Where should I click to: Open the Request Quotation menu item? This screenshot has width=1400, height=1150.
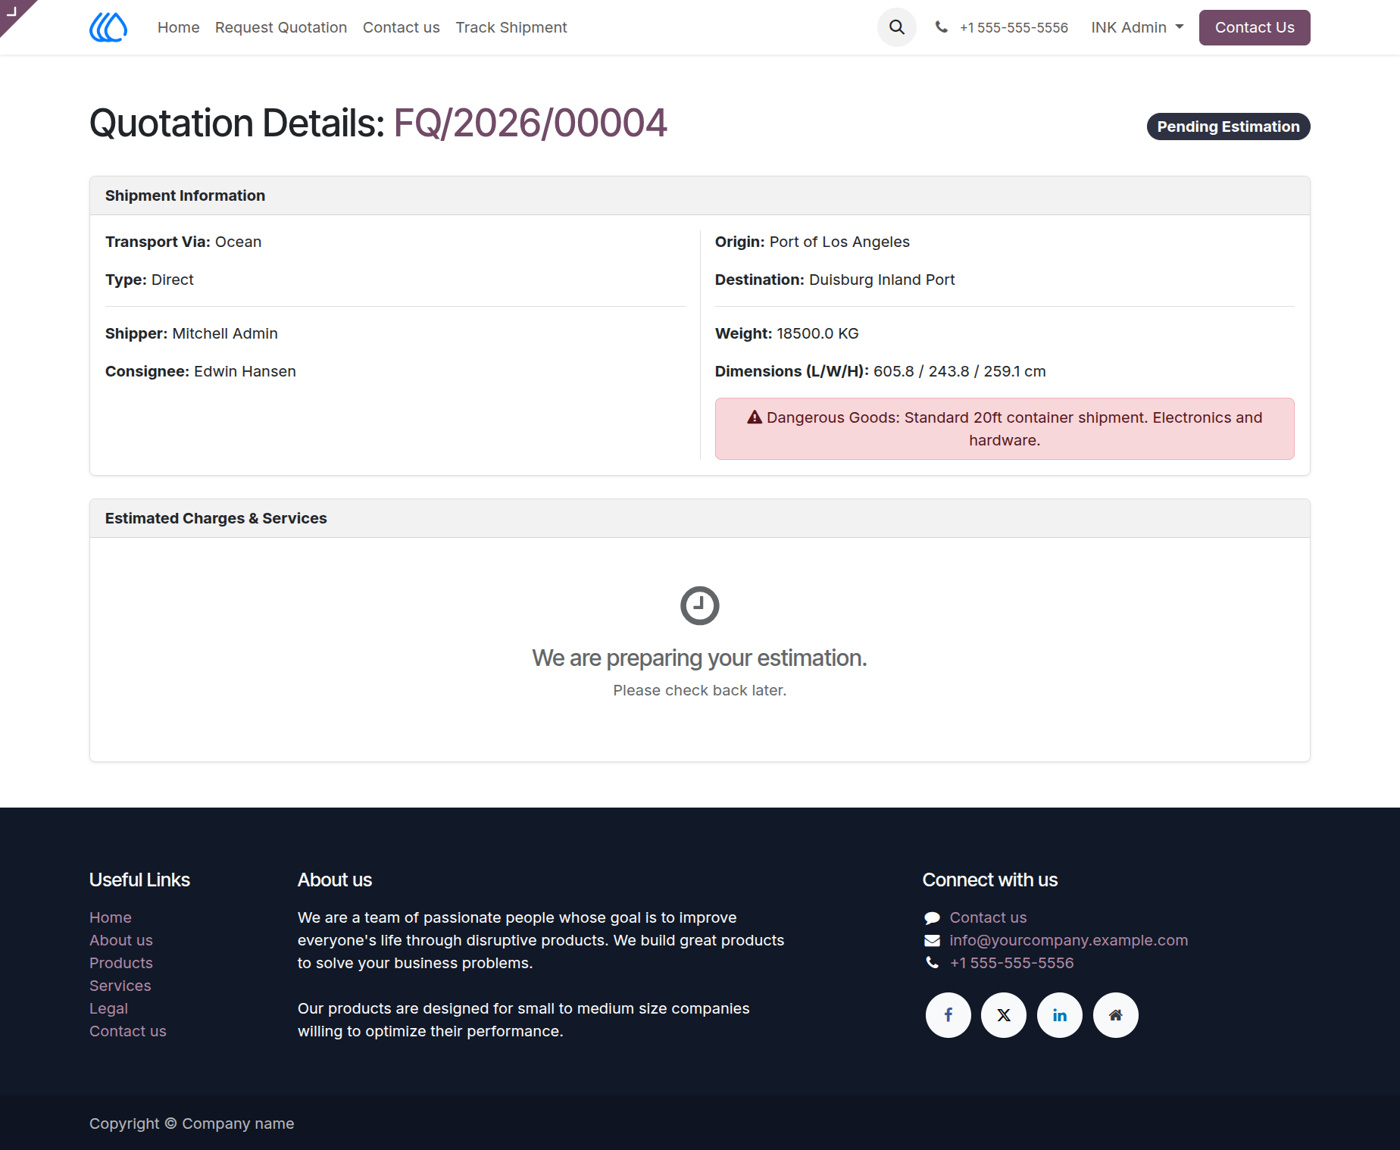(x=281, y=27)
